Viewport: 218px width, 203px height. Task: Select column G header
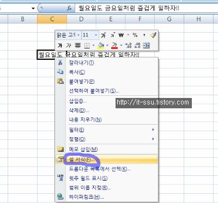pyautogui.click(x=169, y=19)
